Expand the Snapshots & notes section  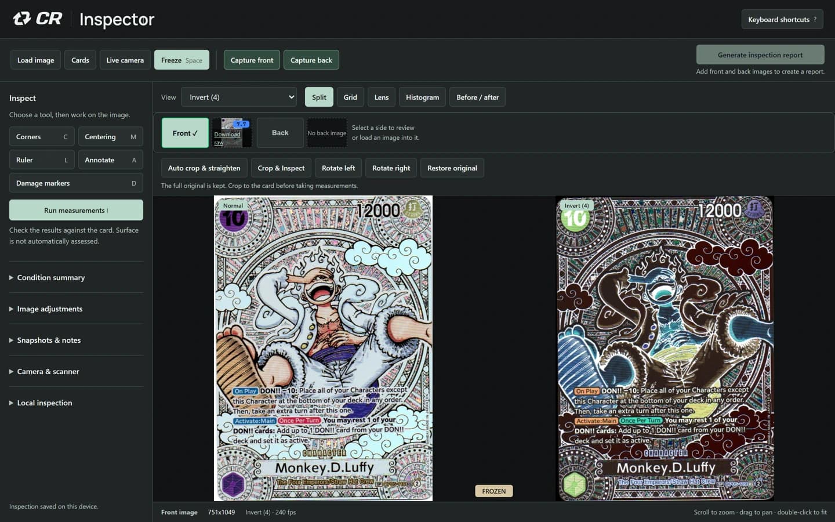pyautogui.click(x=76, y=340)
